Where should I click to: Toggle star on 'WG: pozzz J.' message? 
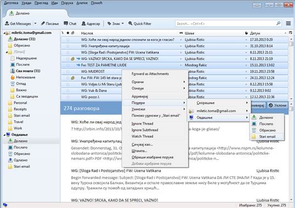[x=68, y=97]
